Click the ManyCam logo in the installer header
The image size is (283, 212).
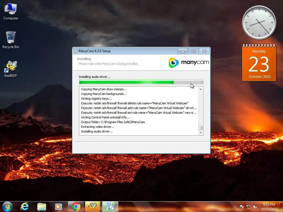click(x=189, y=63)
